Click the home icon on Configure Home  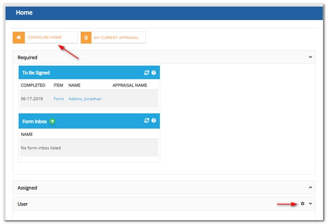[x=19, y=38]
